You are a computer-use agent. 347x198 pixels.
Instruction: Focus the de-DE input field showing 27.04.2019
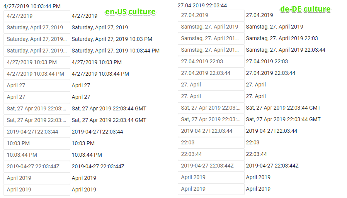[211, 15]
